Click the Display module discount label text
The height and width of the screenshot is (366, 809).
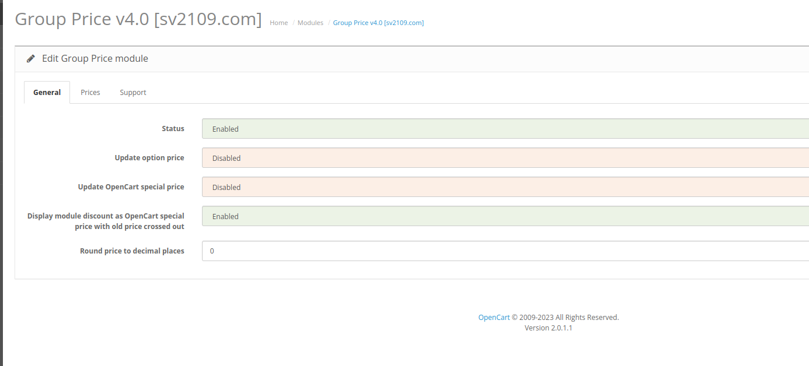coord(106,221)
